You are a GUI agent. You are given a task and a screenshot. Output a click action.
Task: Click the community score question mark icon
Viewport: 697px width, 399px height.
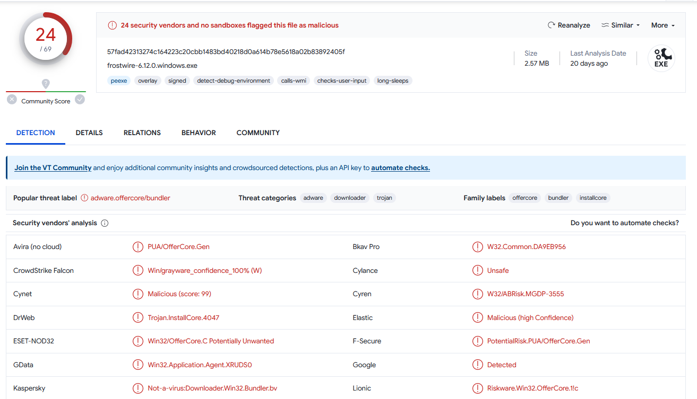[x=46, y=84]
